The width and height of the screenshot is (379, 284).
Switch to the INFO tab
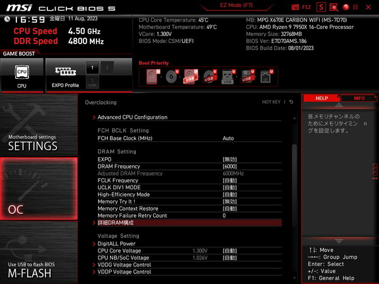[x=359, y=98]
